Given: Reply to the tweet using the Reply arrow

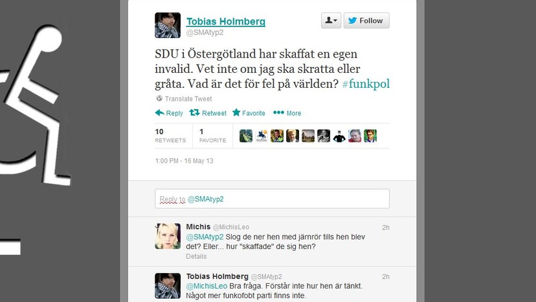Looking at the screenshot, I should pyautogui.click(x=169, y=113).
